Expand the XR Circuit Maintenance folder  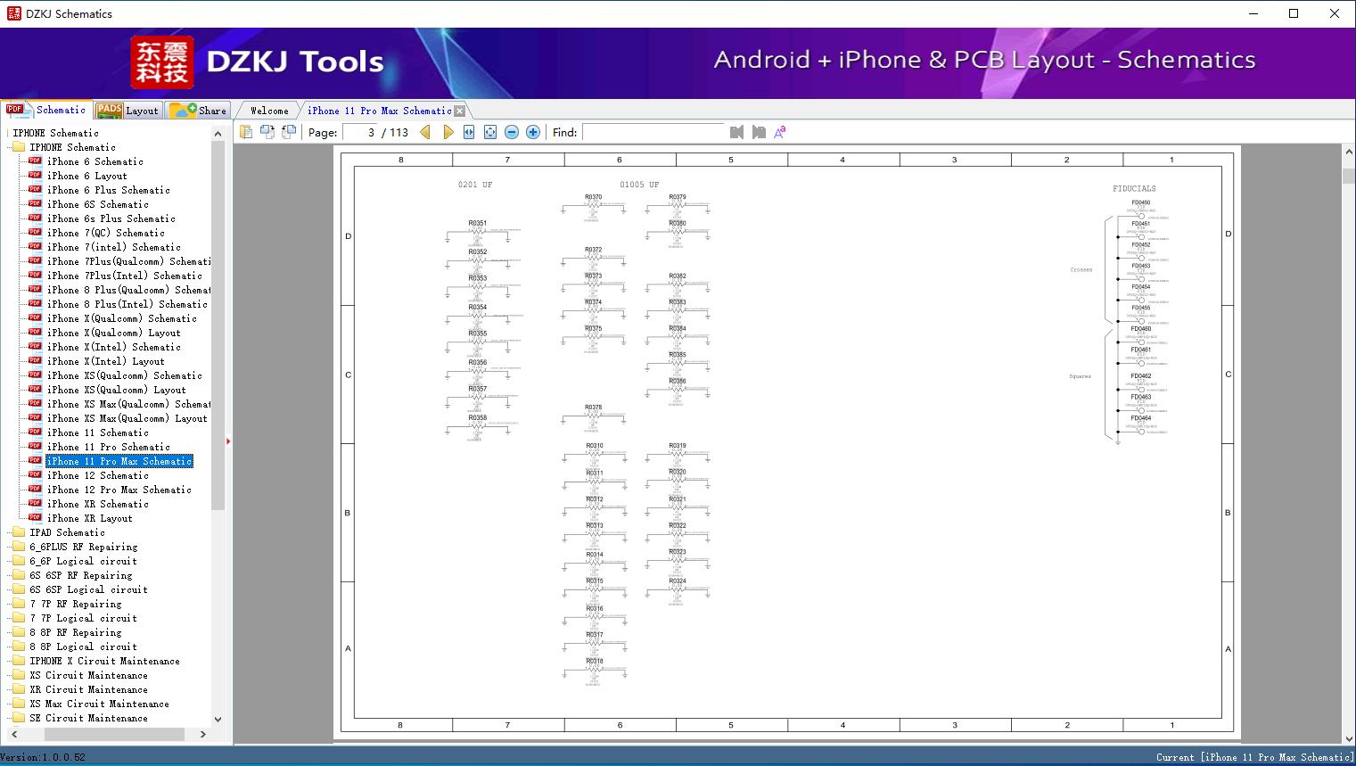[x=88, y=689]
